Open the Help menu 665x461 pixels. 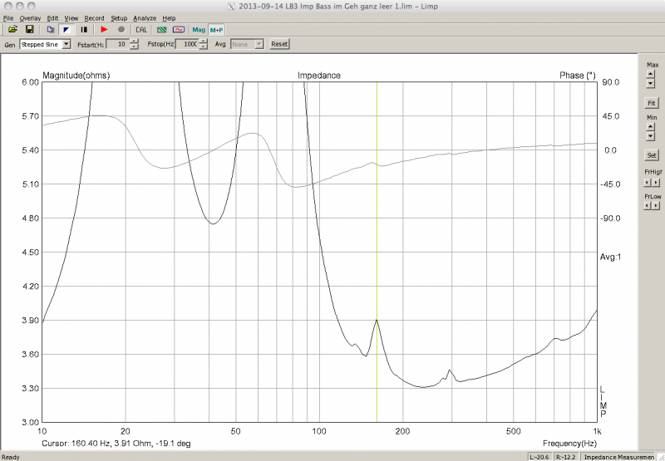169,18
